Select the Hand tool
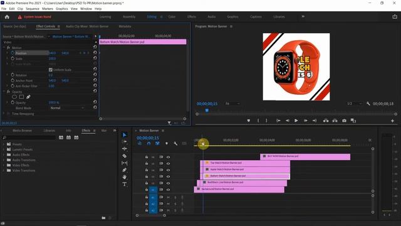The height and width of the screenshot is (226, 401). coord(125,177)
